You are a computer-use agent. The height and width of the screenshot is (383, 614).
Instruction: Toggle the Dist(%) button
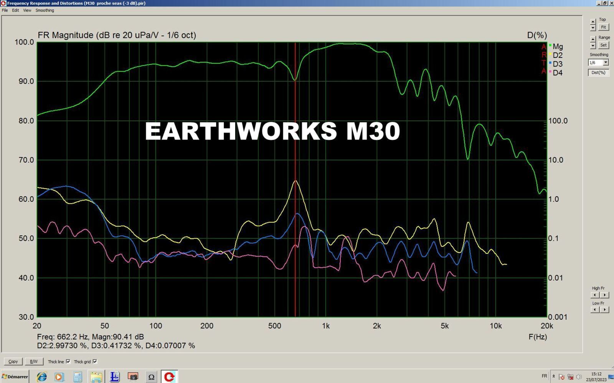(x=598, y=72)
